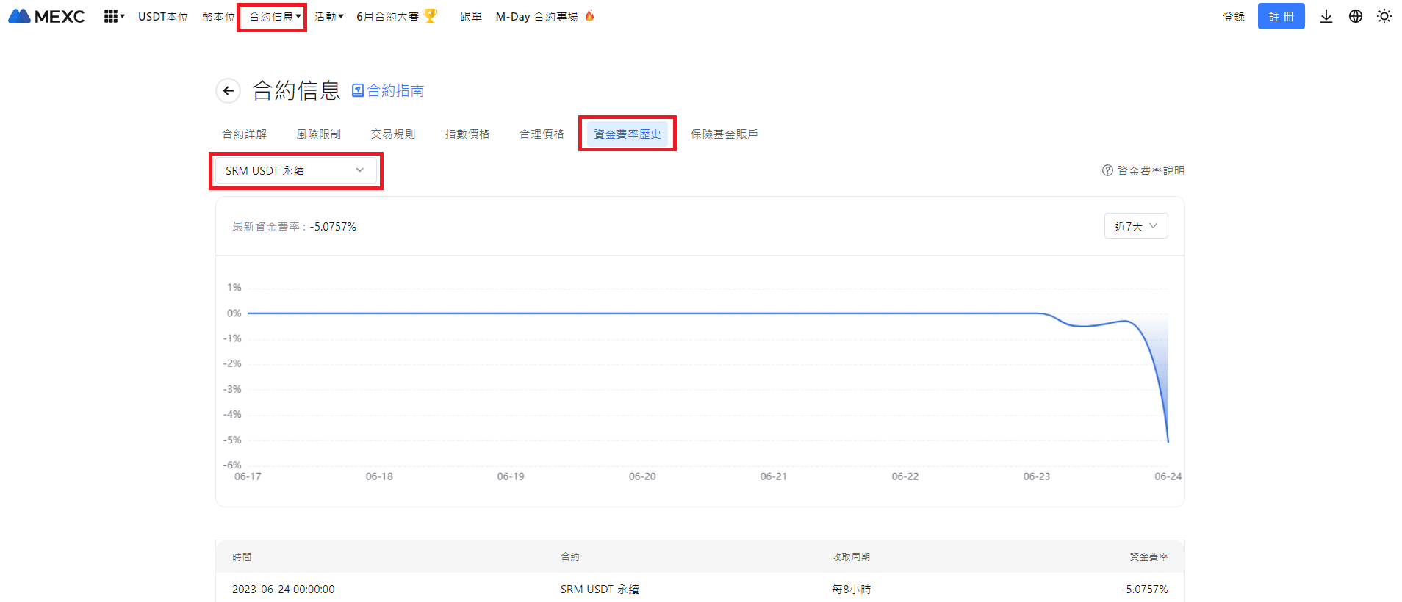Click the download icon in header
Viewport: 1402px width, 602px height.
click(1326, 16)
